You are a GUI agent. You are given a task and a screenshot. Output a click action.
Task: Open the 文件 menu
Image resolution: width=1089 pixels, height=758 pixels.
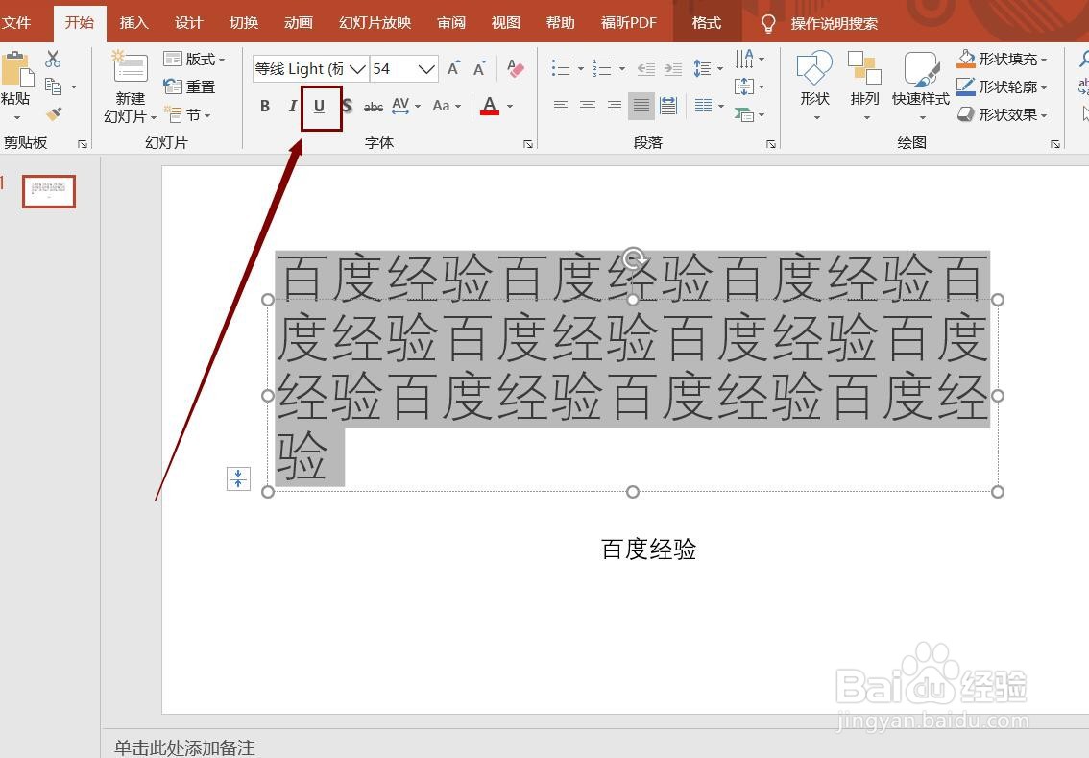(16, 23)
